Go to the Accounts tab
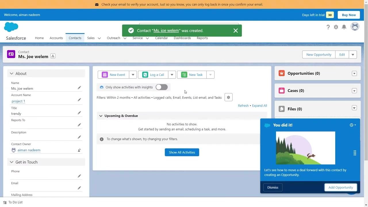Viewport: 368px width, 207px height. coord(56,38)
